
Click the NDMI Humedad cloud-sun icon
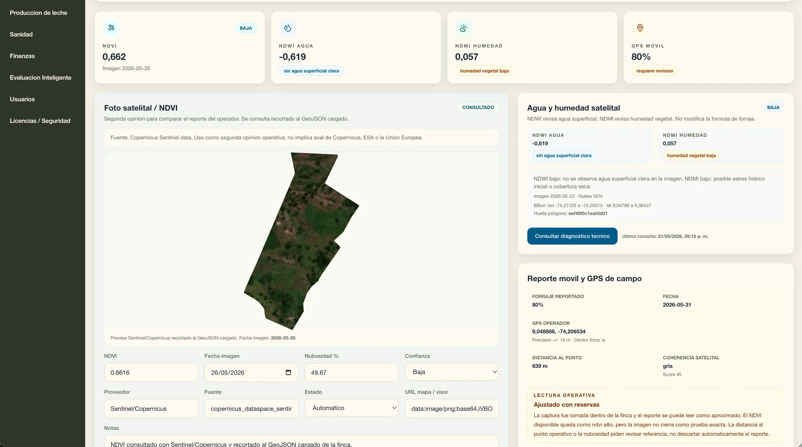(463, 28)
